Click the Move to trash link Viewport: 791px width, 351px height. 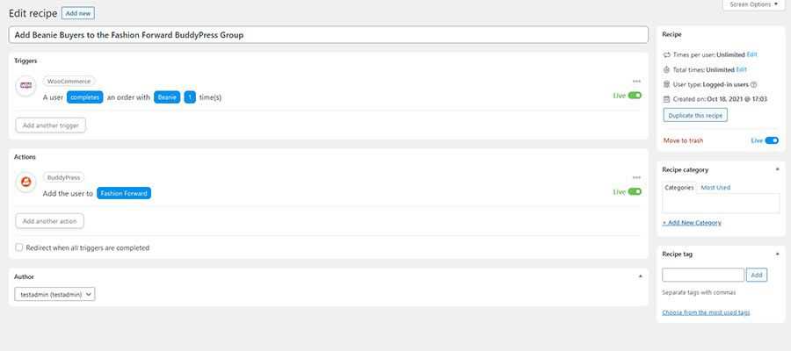point(683,140)
